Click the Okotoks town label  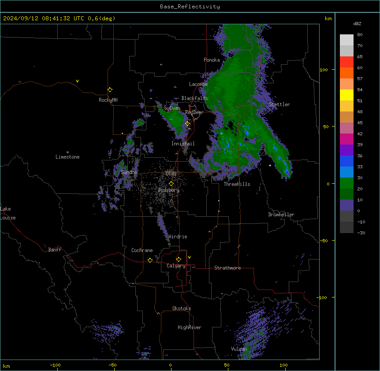pos(182,308)
